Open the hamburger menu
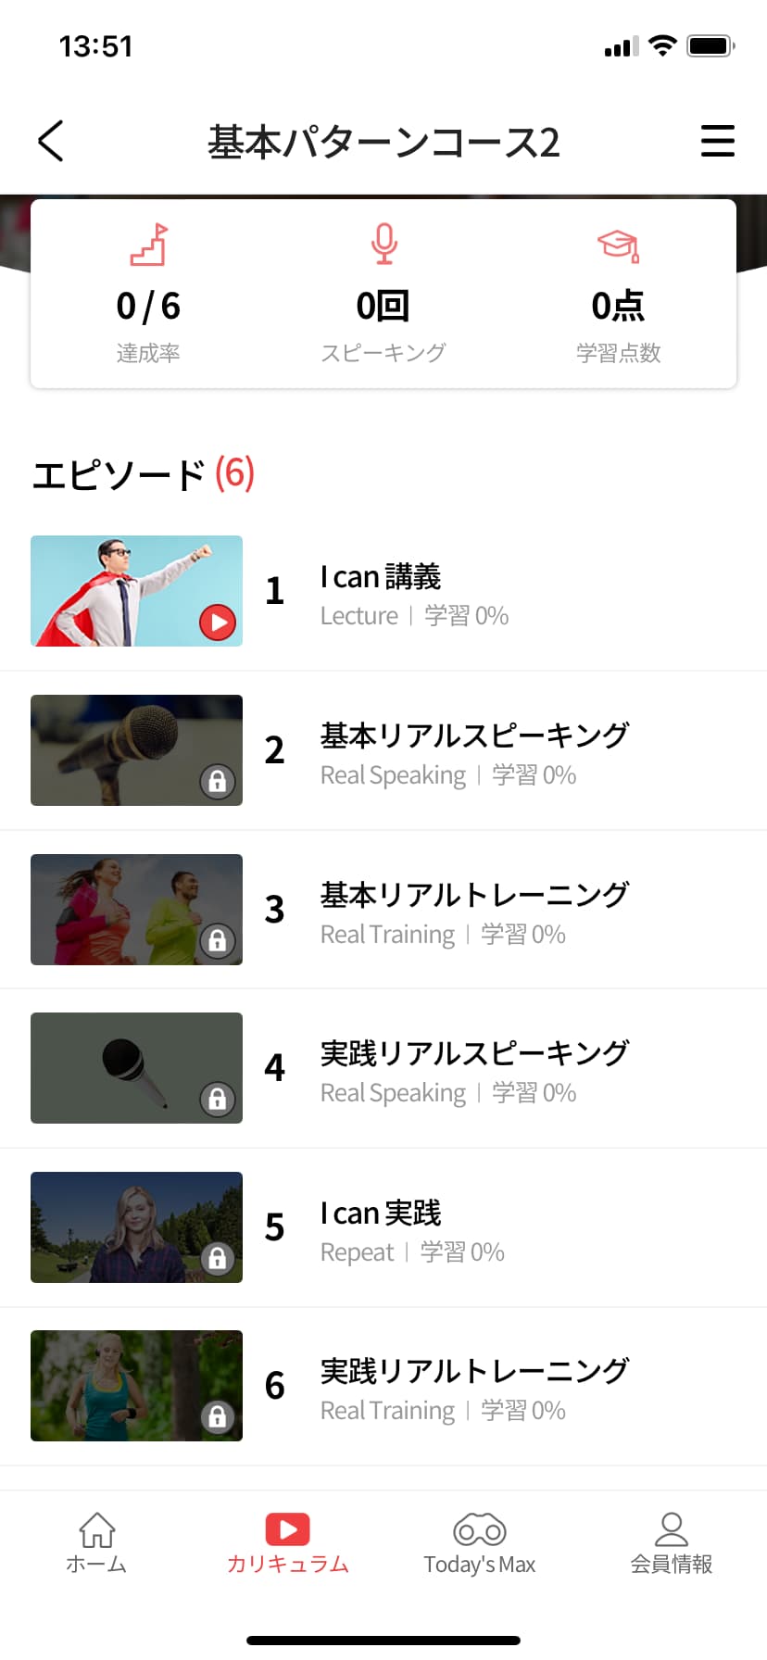The width and height of the screenshot is (767, 1660). [x=717, y=141]
